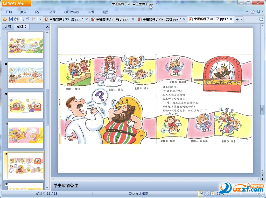Expand the dropdown arrow next to help
The height and width of the screenshot is (198, 266).
tap(262, 12)
